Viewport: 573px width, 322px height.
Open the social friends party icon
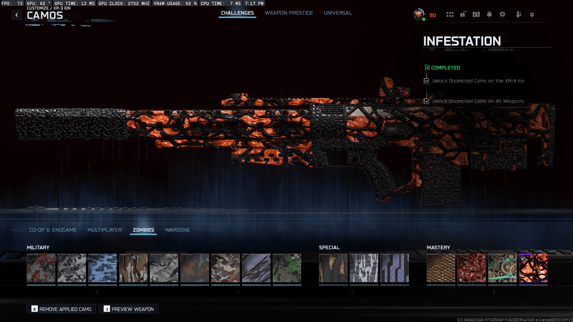pos(519,14)
